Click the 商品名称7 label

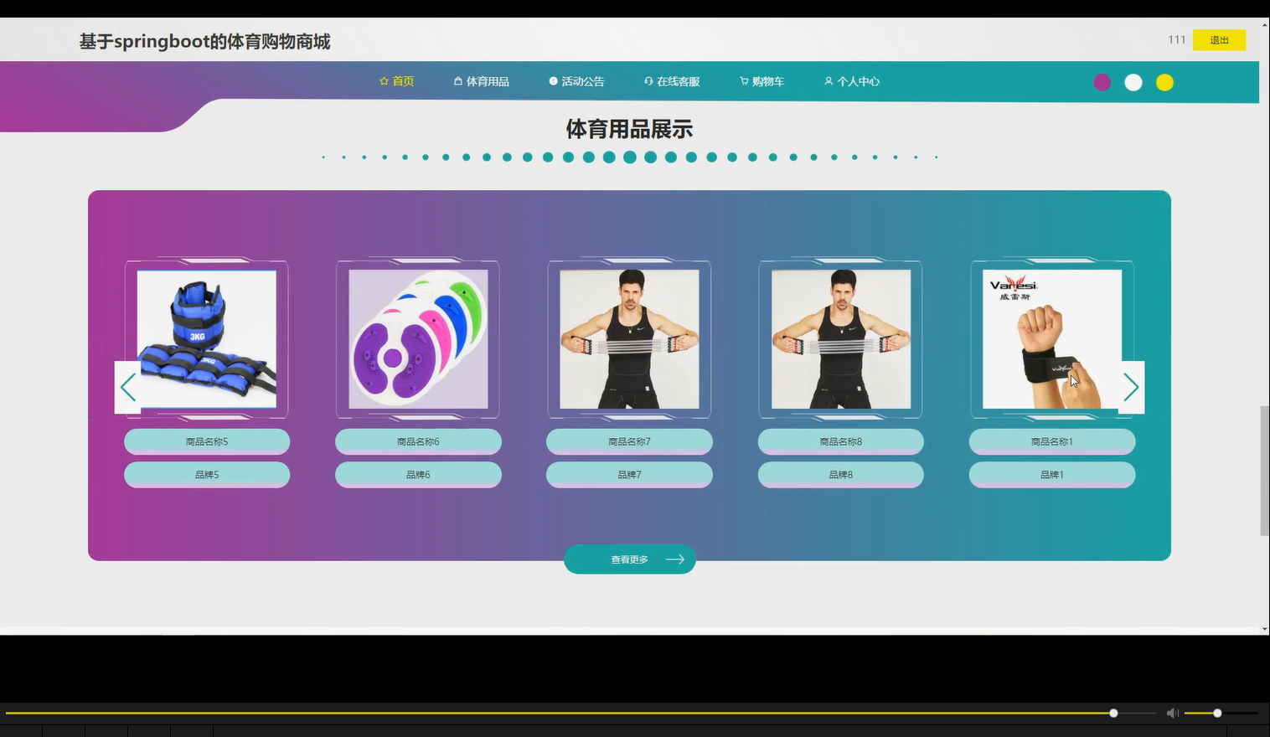(x=629, y=441)
